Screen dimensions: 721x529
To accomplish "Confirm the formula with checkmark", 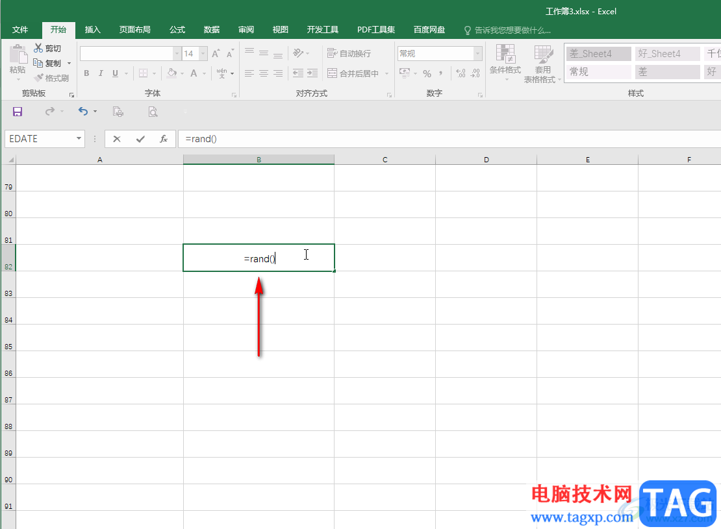I will pos(140,139).
